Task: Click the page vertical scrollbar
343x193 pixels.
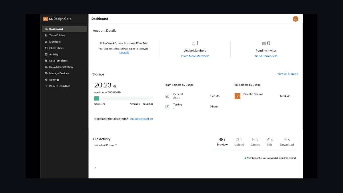Action: coord(302,76)
